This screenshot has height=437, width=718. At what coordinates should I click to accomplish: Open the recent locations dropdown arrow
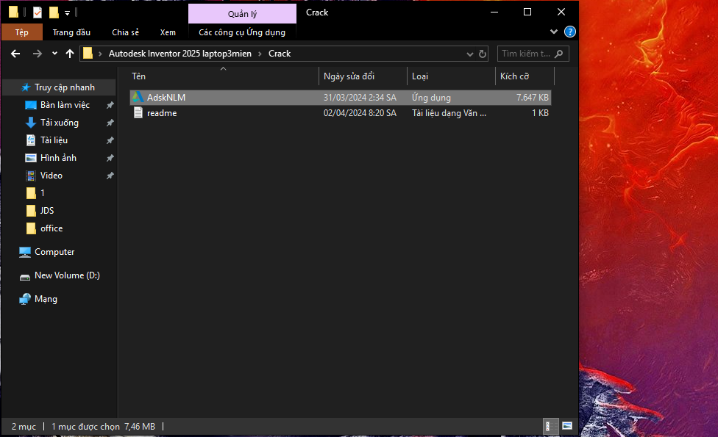click(x=54, y=54)
